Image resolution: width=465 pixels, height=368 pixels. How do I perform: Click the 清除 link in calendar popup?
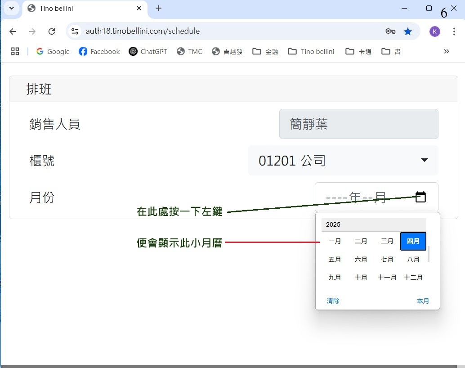point(333,301)
